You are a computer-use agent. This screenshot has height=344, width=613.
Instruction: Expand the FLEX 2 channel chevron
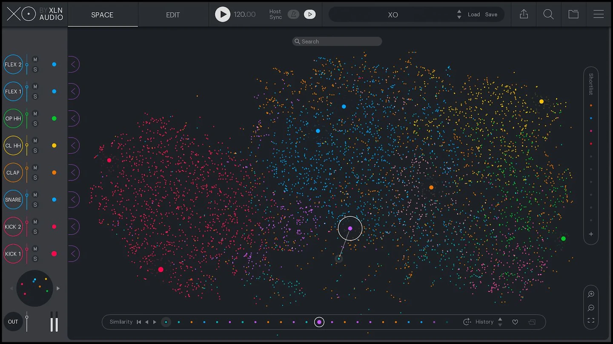point(73,65)
